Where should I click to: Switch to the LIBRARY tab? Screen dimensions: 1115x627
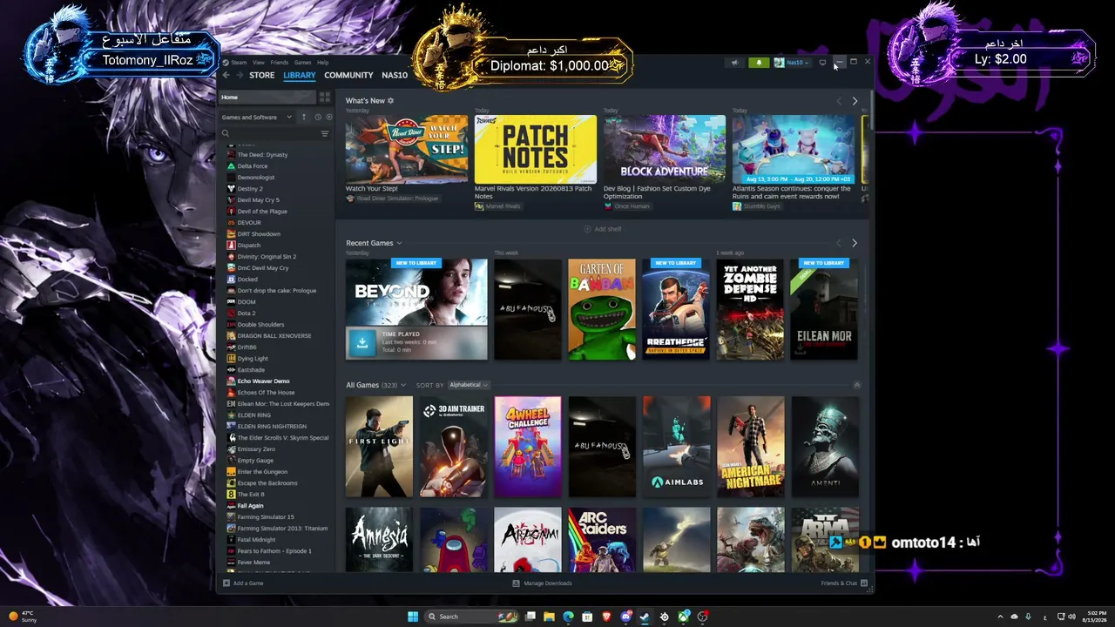(x=300, y=75)
